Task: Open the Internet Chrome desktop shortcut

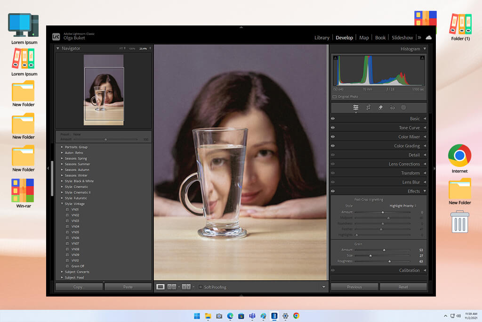Action: (x=459, y=158)
